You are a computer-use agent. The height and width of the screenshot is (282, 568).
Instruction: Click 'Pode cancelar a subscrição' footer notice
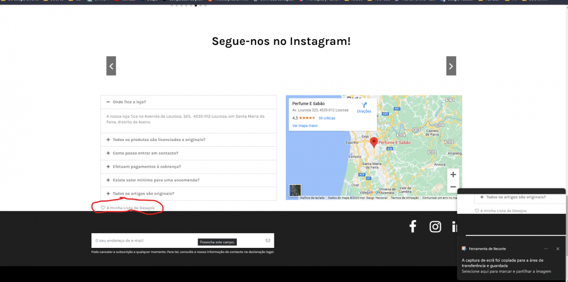[183, 251]
